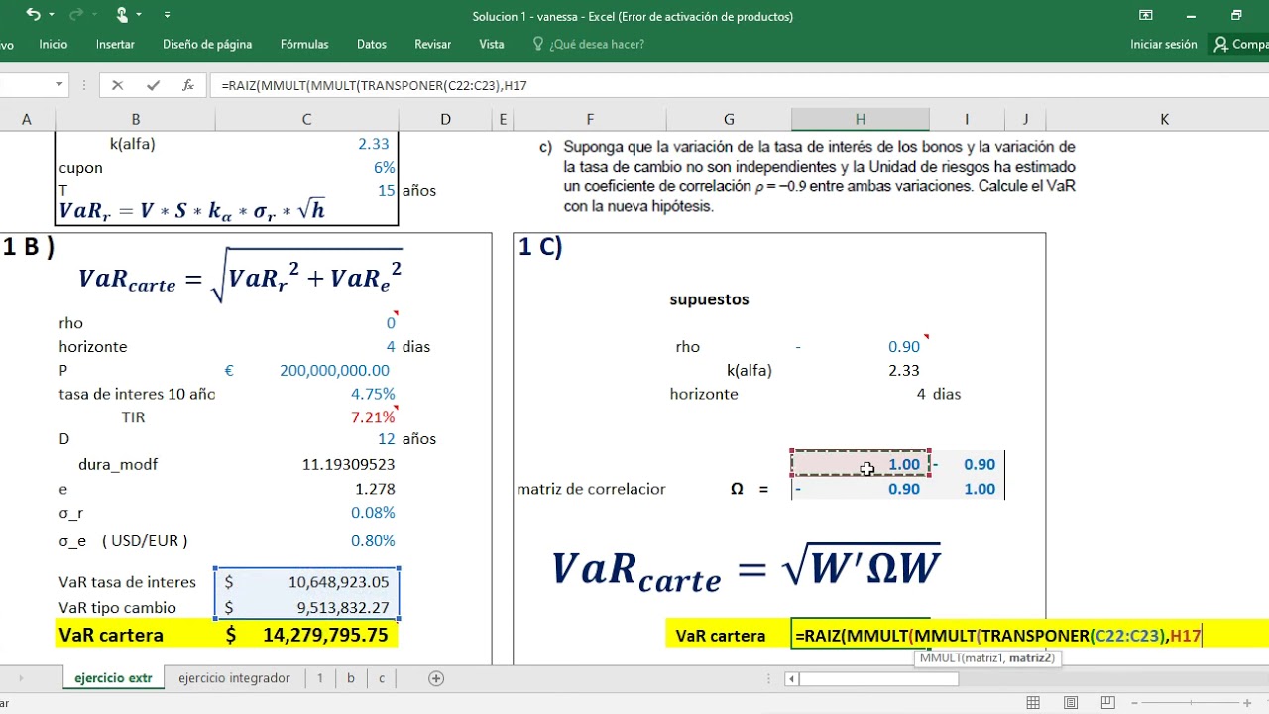Image resolution: width=1269 pixels, height=714 pixels.
Task: Click the ¿Qué desea hacer? search box
Action: click(589, 44)
